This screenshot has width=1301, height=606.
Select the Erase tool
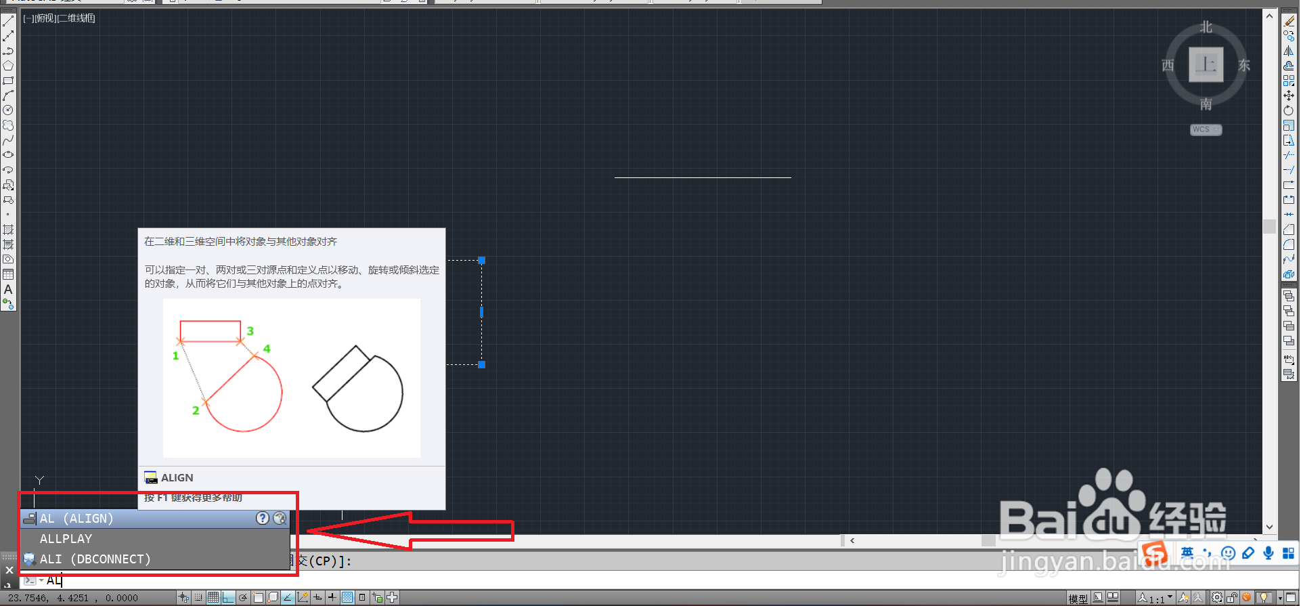1289,21
